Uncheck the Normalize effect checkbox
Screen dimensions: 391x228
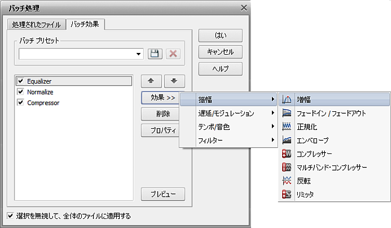20,92
